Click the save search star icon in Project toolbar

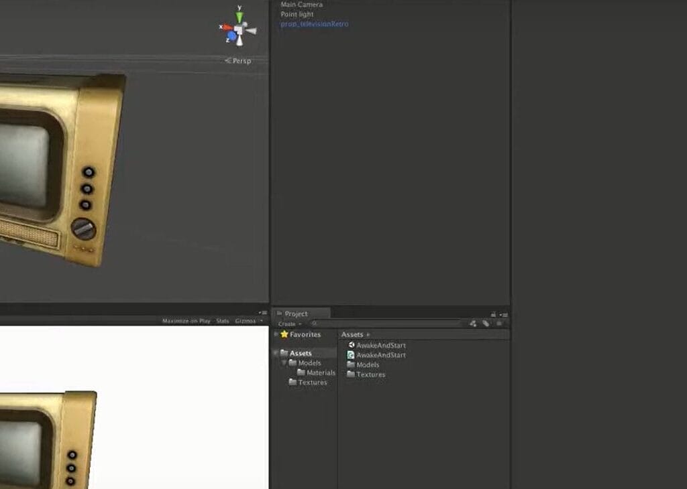point(499,324)
